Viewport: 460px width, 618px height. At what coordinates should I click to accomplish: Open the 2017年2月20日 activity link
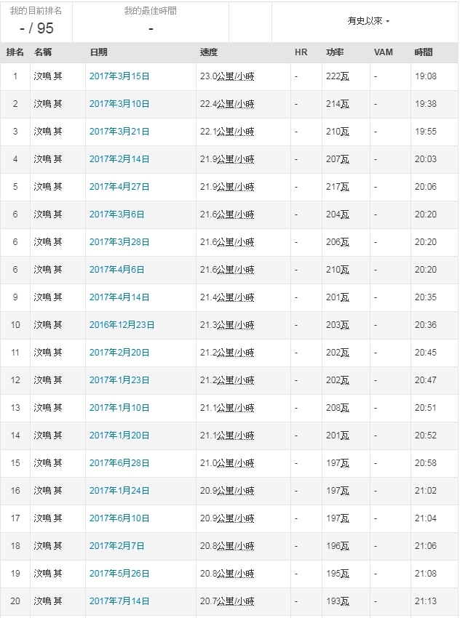pos(119,353)
